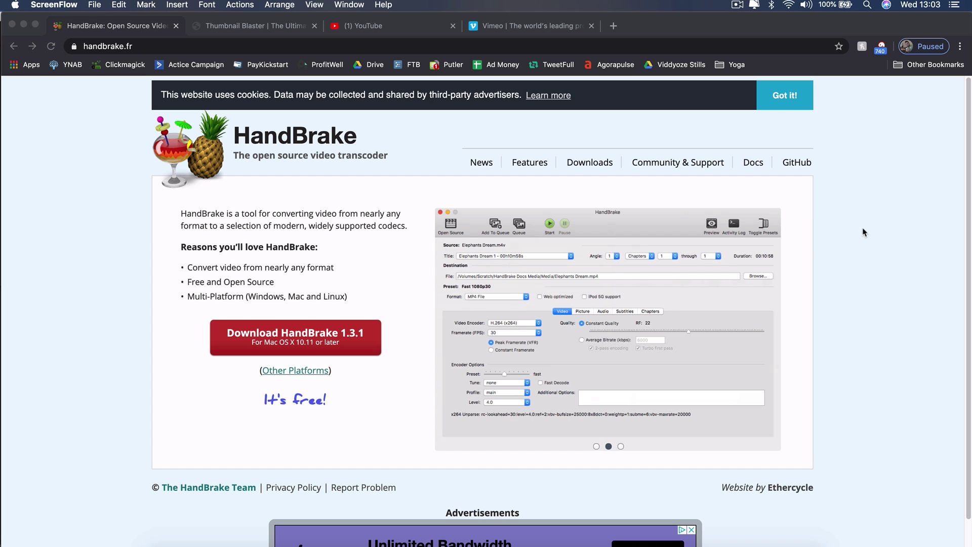
Task: Switch to the YouTube browser tab
Action: coord(392,26)
